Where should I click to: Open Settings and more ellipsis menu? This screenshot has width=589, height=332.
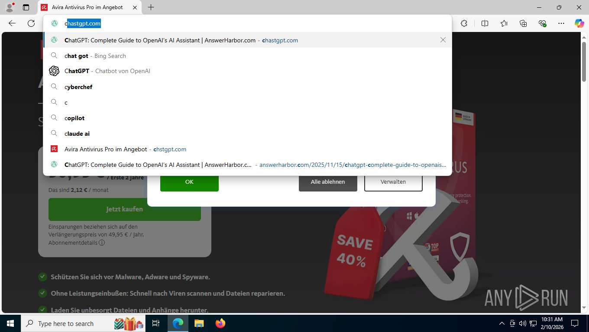click(561, 23)
